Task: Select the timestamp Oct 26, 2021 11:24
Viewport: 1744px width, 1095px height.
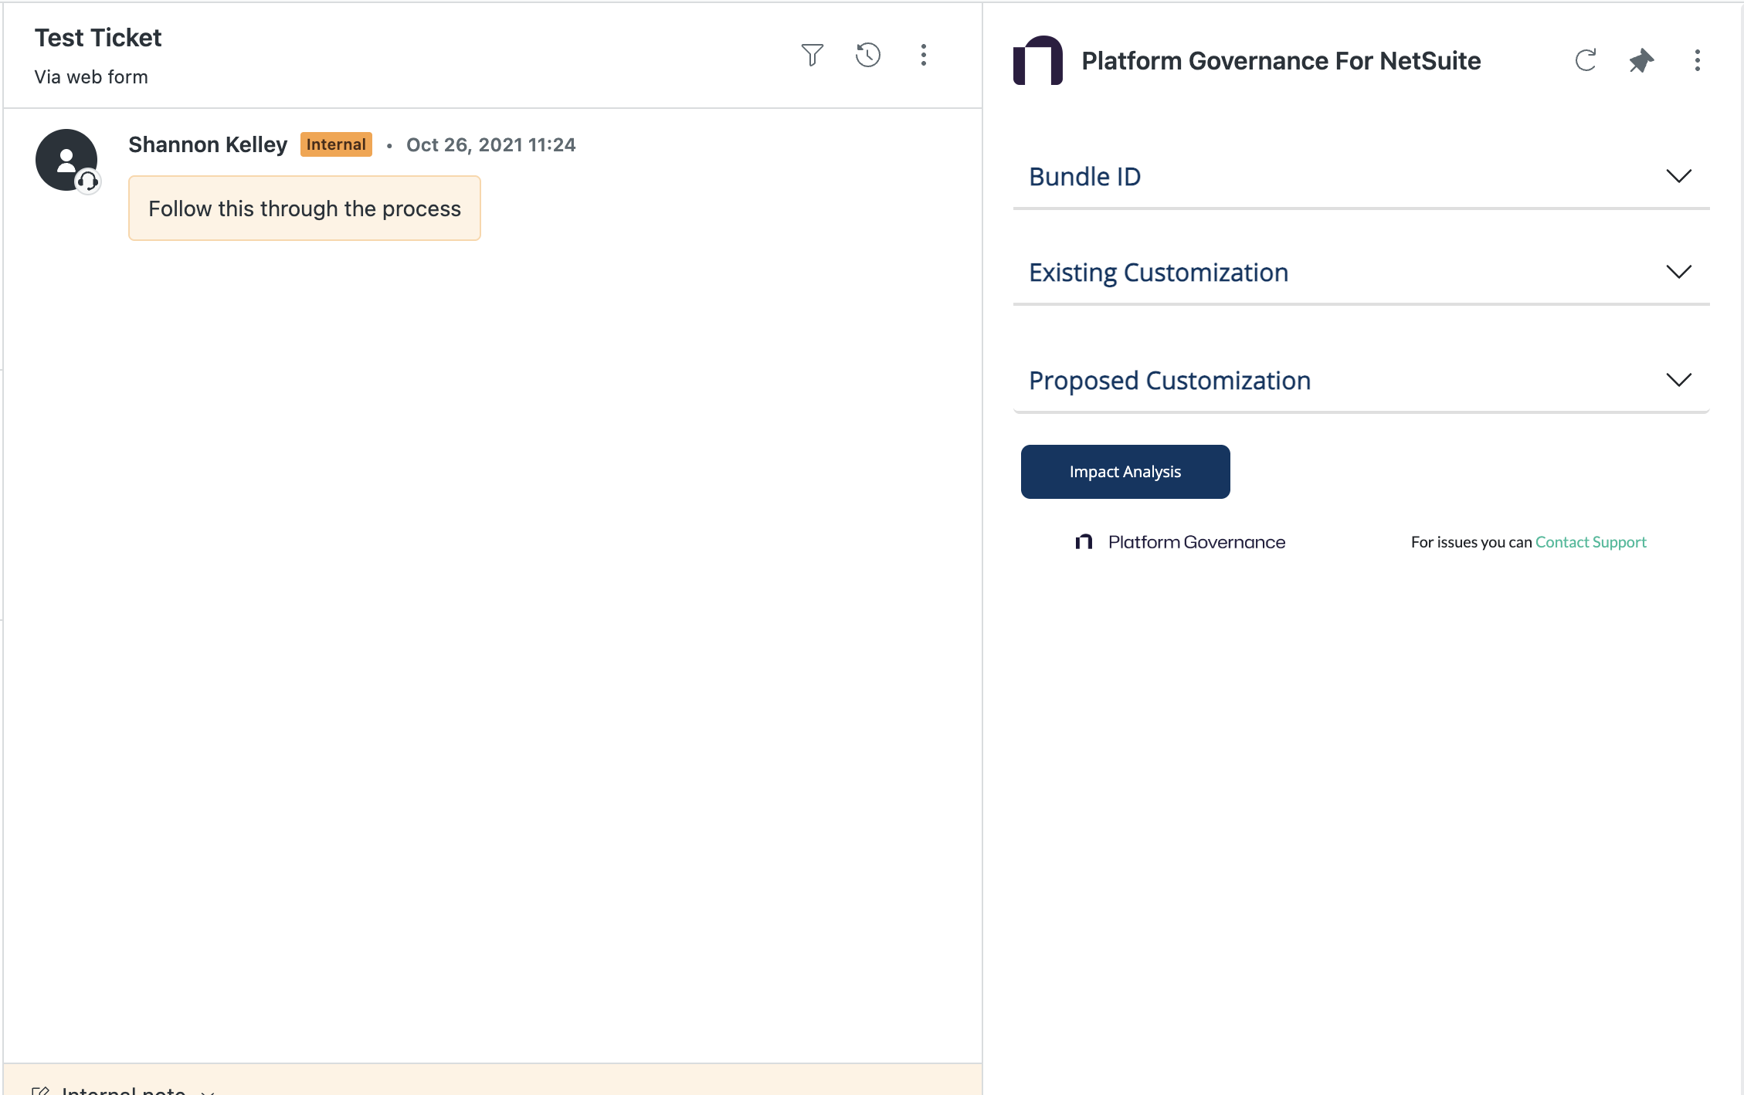Action: coord(491,144)
